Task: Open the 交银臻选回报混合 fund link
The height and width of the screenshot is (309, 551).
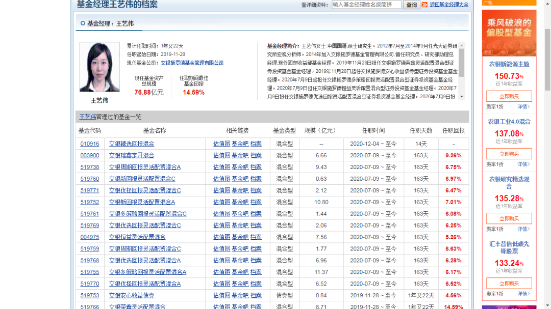Action: [132, 144]
